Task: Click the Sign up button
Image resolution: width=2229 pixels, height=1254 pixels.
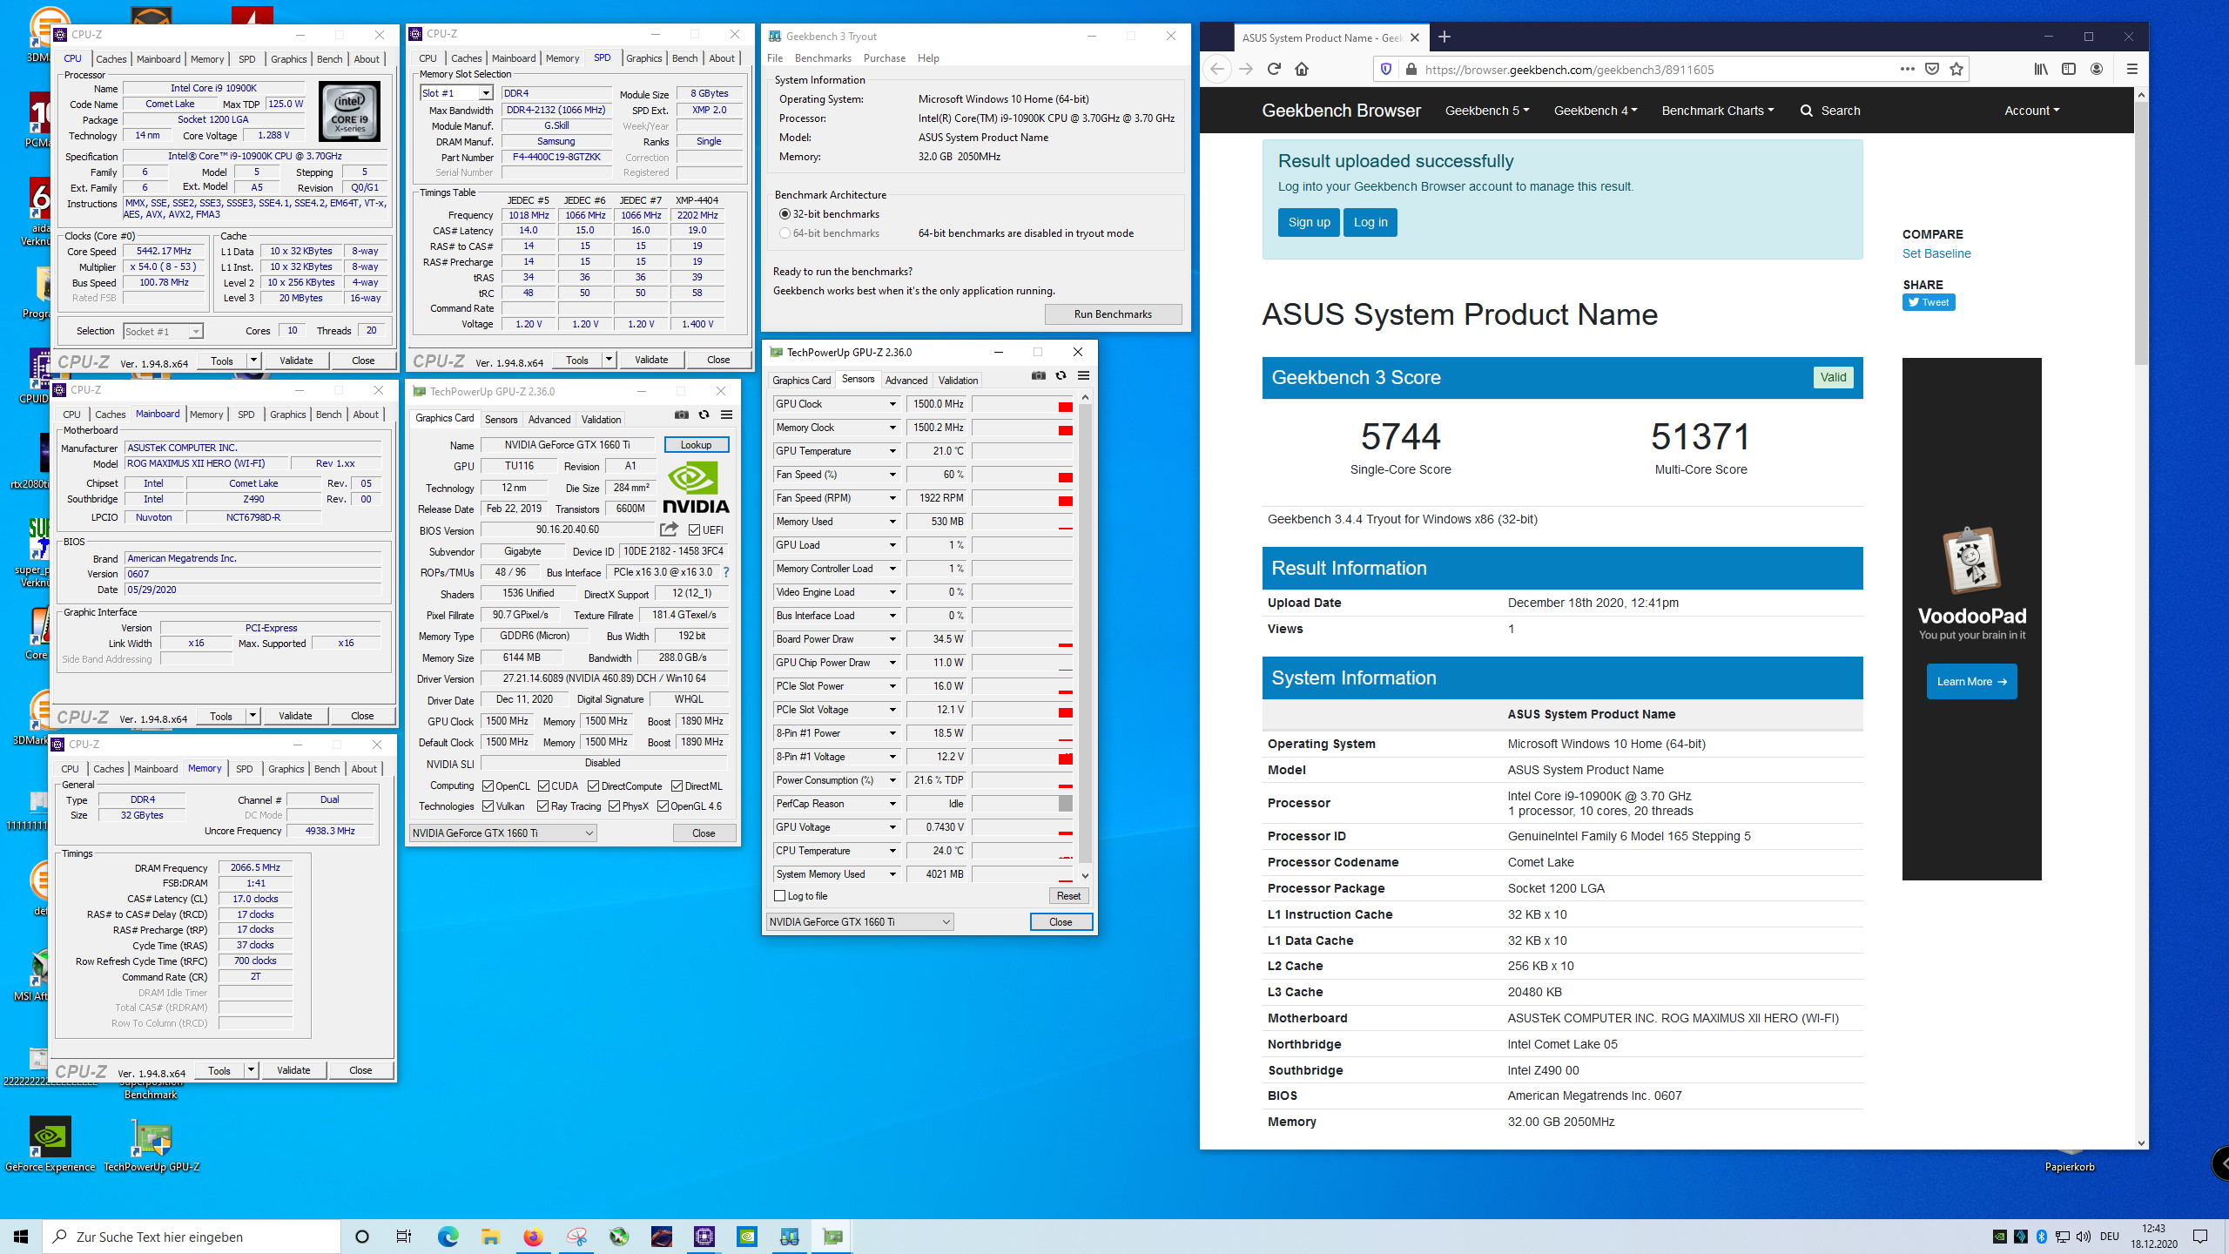Action: point(1309,222)
